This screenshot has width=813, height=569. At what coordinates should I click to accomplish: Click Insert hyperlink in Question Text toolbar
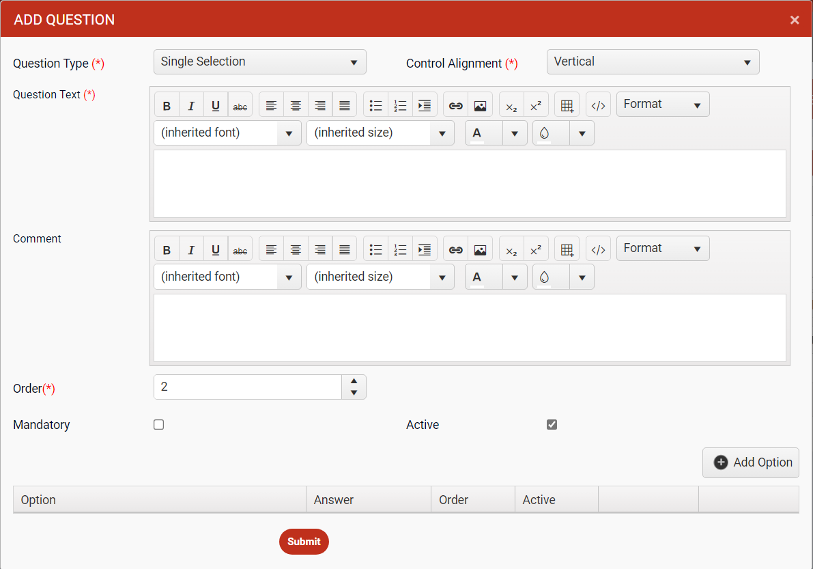tap(455, 106)
